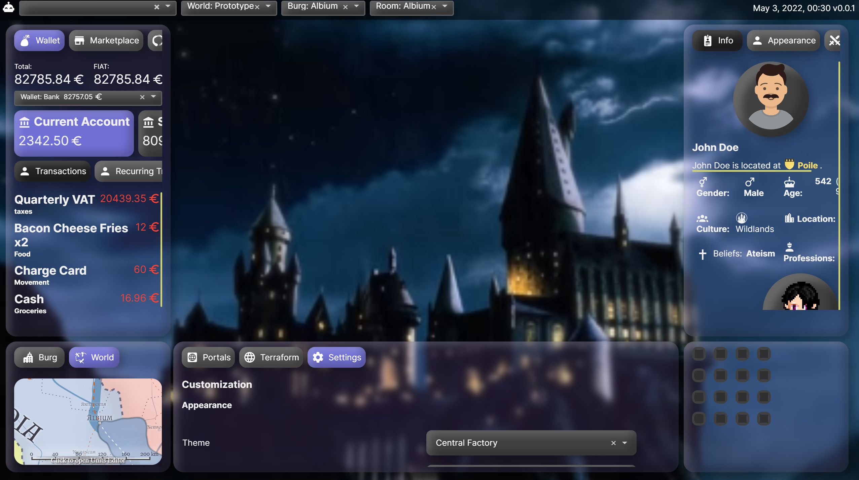859x480 pixels.
Task: Expand the Wallet: Bank dropdown
Action: (153, 97)
